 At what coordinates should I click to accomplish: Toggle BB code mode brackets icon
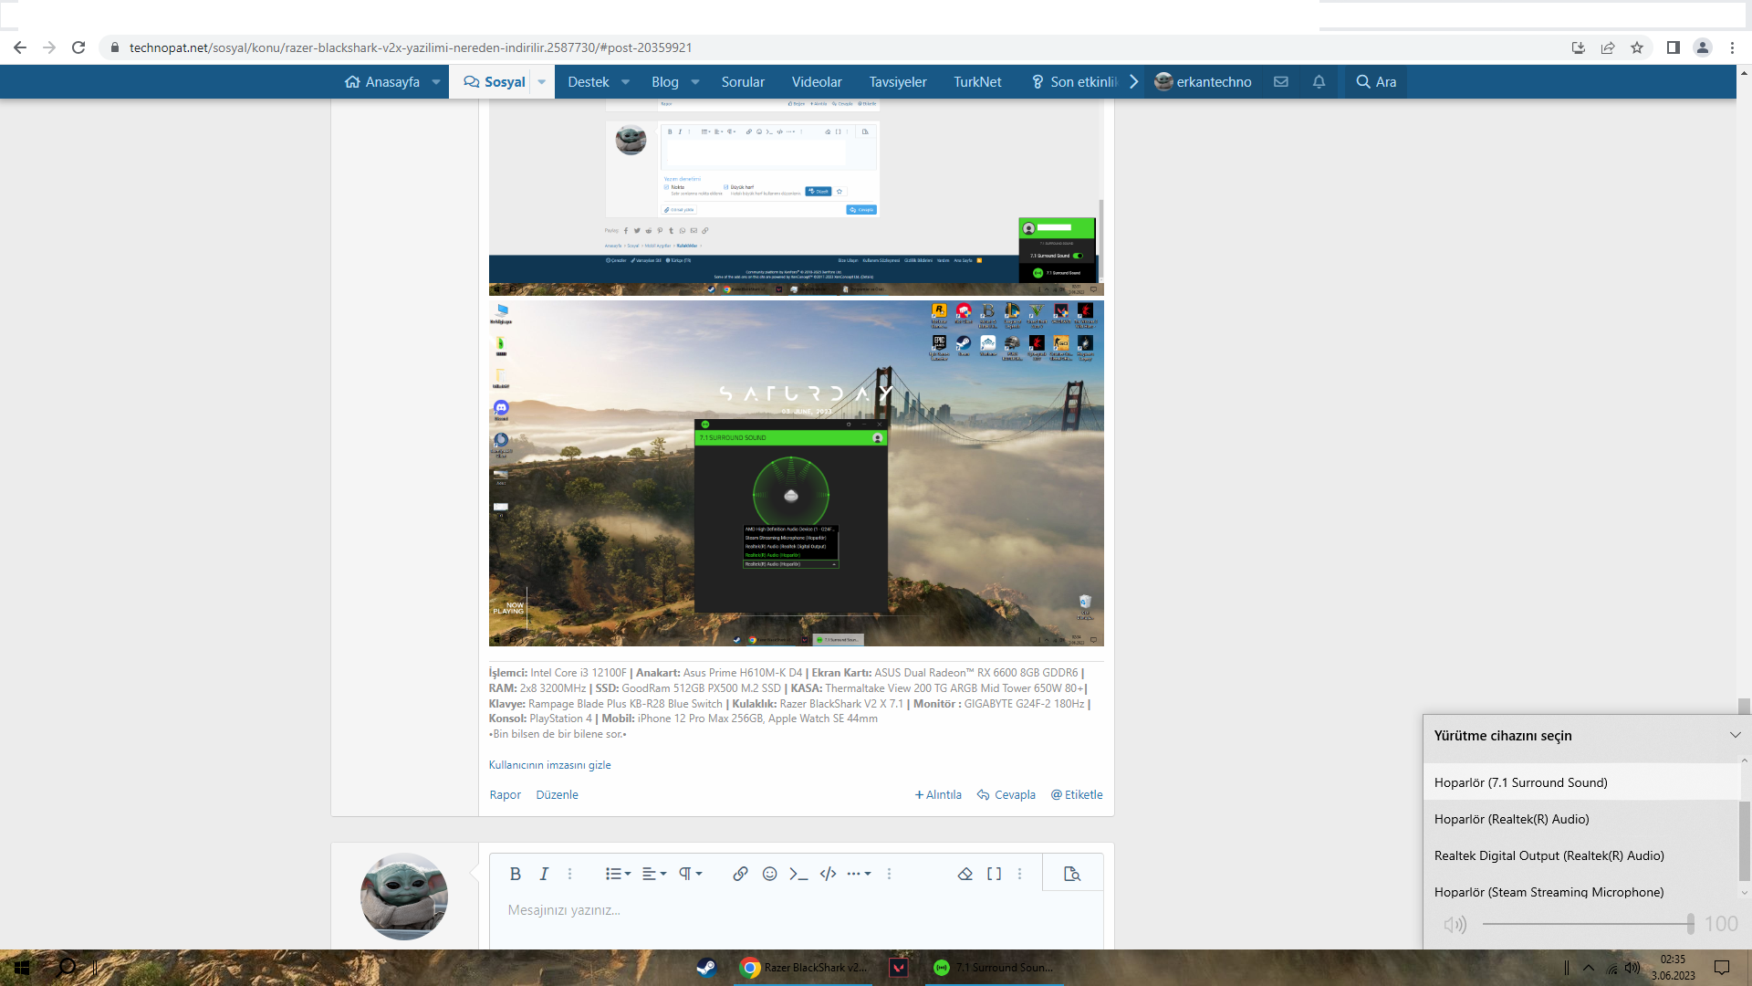point(994,874)
